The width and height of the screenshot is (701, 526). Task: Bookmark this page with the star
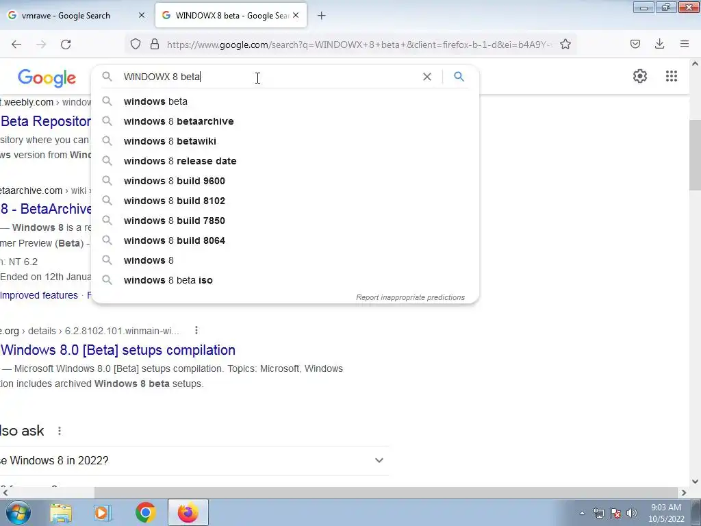point(565,45)
